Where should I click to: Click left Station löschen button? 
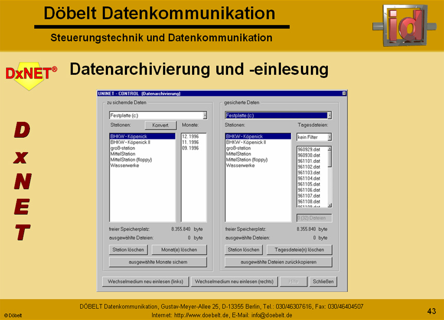(128, 250)
